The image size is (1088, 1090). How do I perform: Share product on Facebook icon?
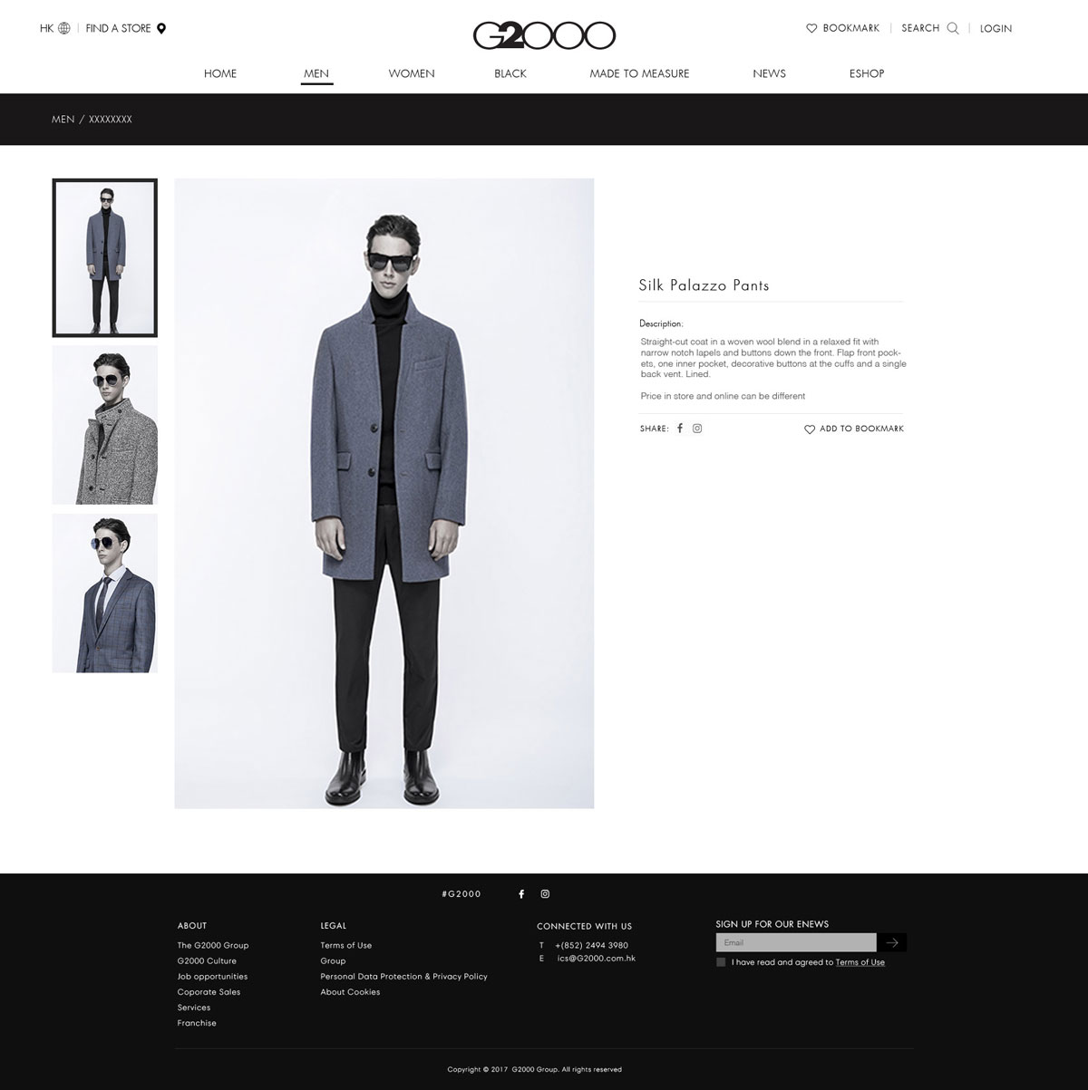(x=680, y=429)
